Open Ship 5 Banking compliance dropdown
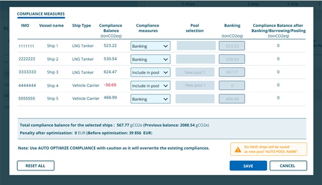Image resolution: width=322 pixels, height=185 pixels. point(150,99)
